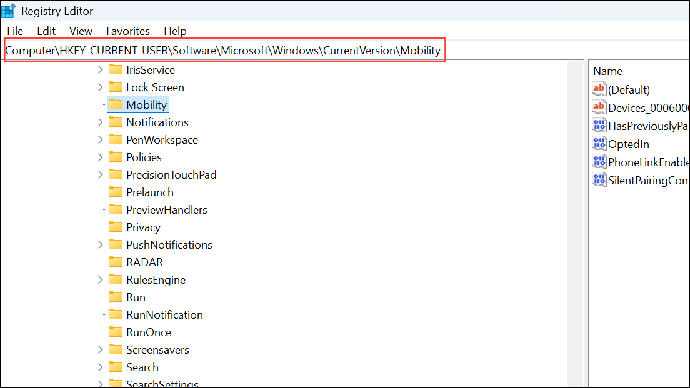Viewport: 690px width, 388px height.
Task: Select the (Default) value name
Action: point(629,90)
